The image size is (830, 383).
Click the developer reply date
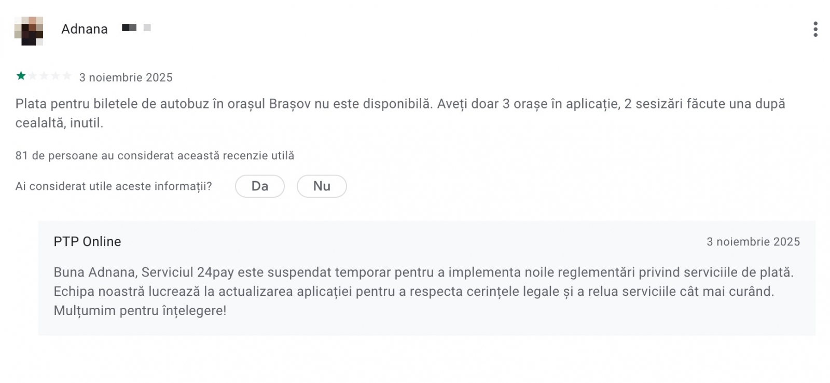coord(753,241)
